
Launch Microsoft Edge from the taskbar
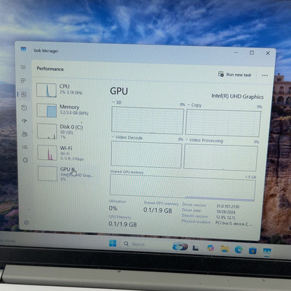(x=239, y=250)
